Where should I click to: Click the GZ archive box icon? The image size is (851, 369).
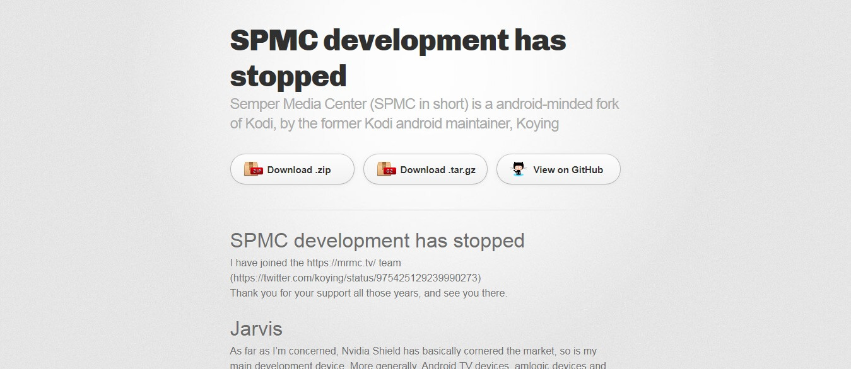pyautogui.click(x=386, y=169)
